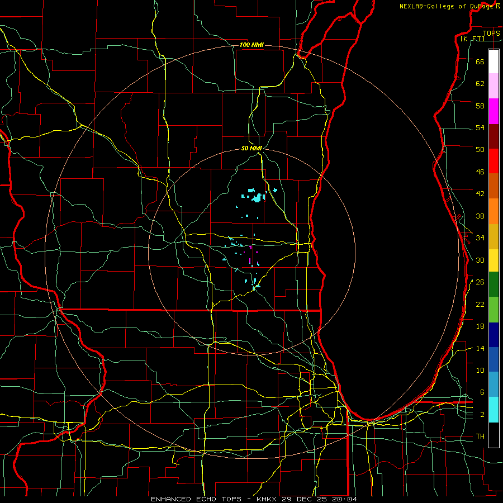Image resolution: width=503 pixels, height=503 pixels.
Task: Click the '66' legend value label
Action: [480, 61]
